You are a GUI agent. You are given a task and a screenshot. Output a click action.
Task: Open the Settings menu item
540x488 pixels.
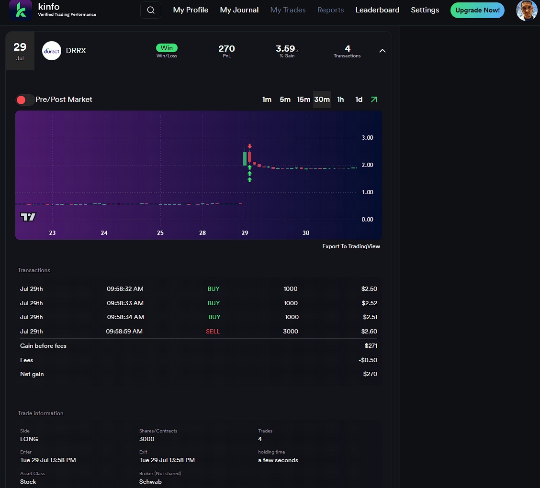tap(425, 10)
